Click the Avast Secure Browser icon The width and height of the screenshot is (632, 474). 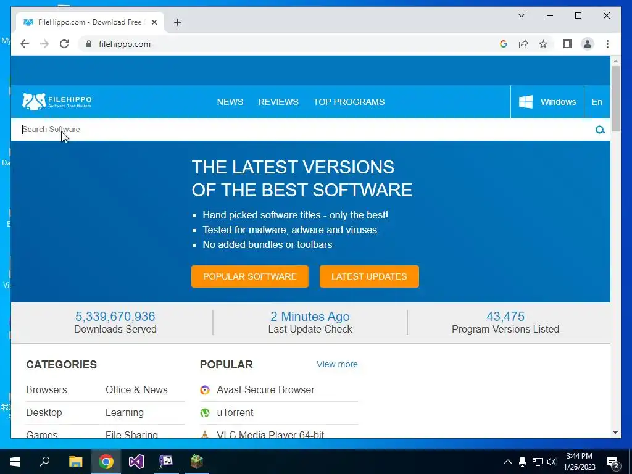[205, 390]
